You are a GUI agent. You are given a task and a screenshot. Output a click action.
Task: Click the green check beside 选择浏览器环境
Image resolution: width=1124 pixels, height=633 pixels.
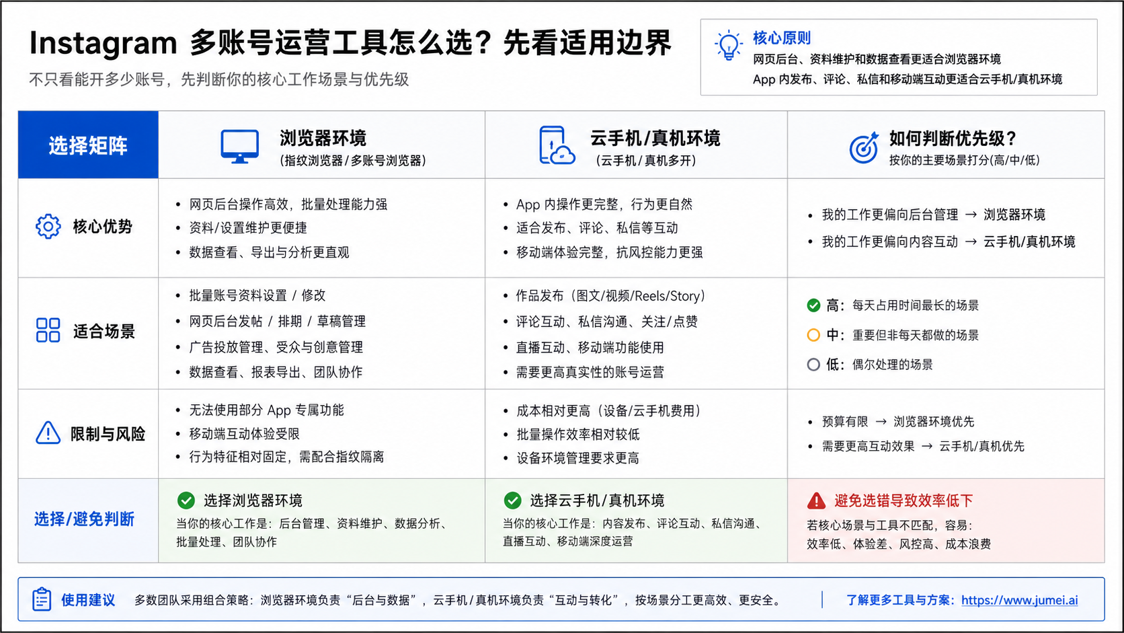click(186, 500)
